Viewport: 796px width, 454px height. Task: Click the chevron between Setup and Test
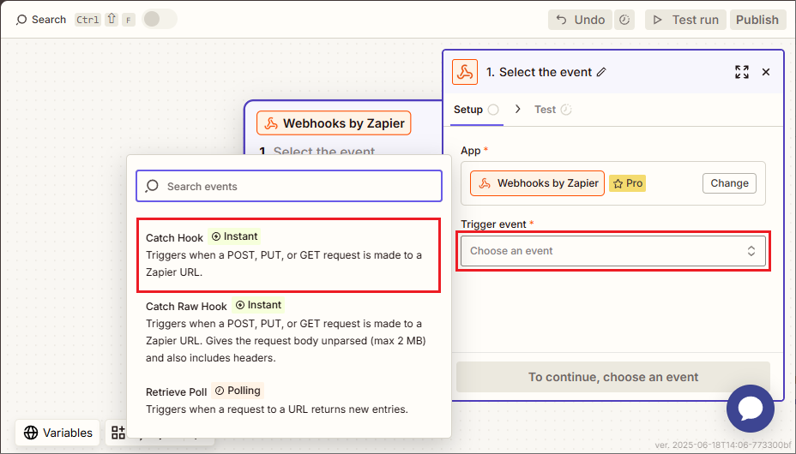click(517, 109)
